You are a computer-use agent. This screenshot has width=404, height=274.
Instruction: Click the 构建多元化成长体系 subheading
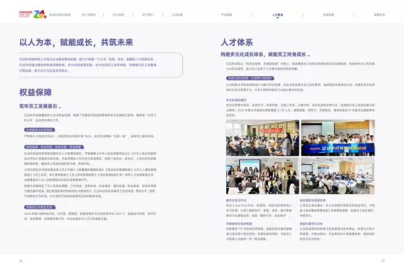[x=265, y=54]
